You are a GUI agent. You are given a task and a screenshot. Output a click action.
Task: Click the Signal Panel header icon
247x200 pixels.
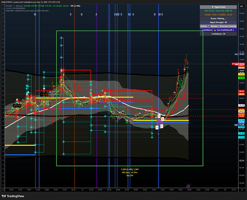[213, 7]
